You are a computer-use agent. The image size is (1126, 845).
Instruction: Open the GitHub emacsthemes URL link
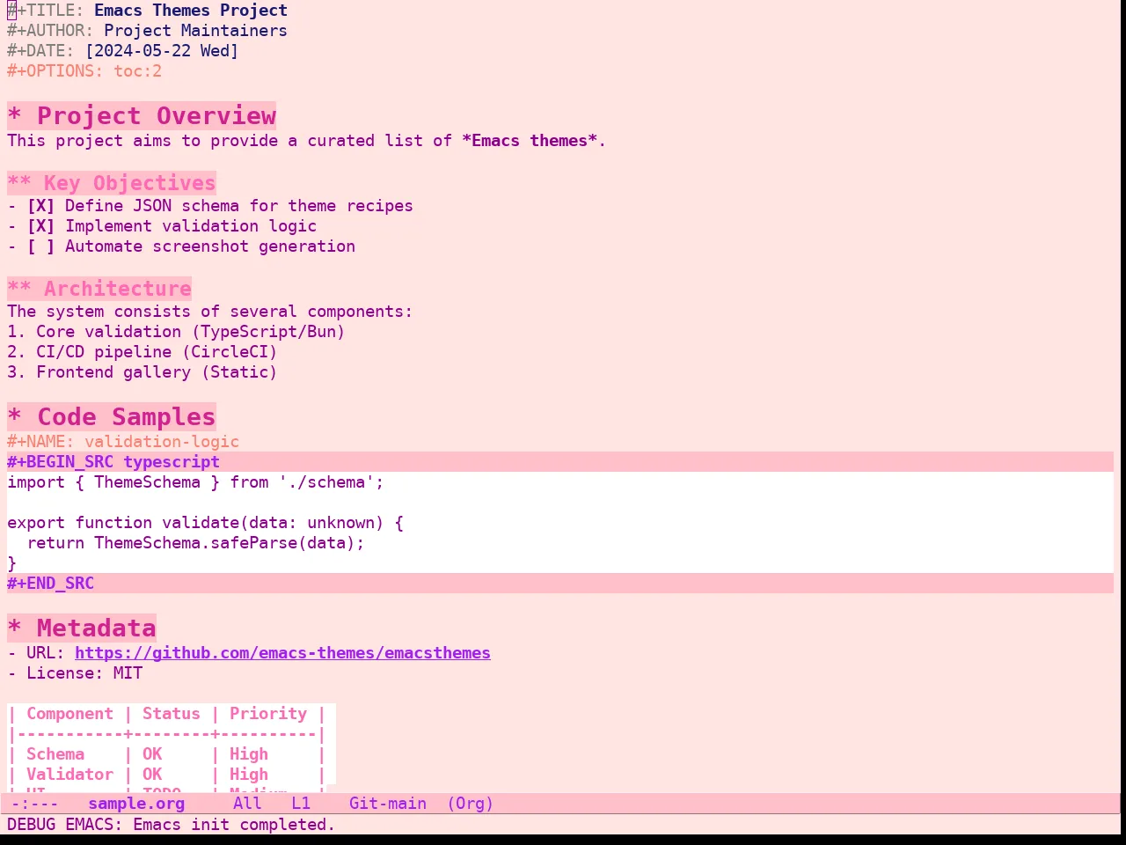[x=282, y=653]
